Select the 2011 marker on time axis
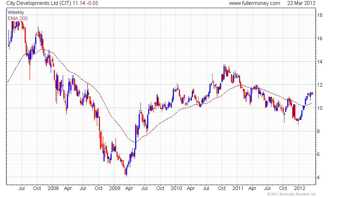 pos(239,188)
